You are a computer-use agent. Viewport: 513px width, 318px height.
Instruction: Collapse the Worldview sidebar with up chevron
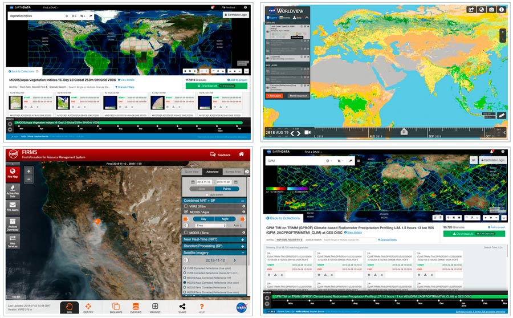click(307, 18)
